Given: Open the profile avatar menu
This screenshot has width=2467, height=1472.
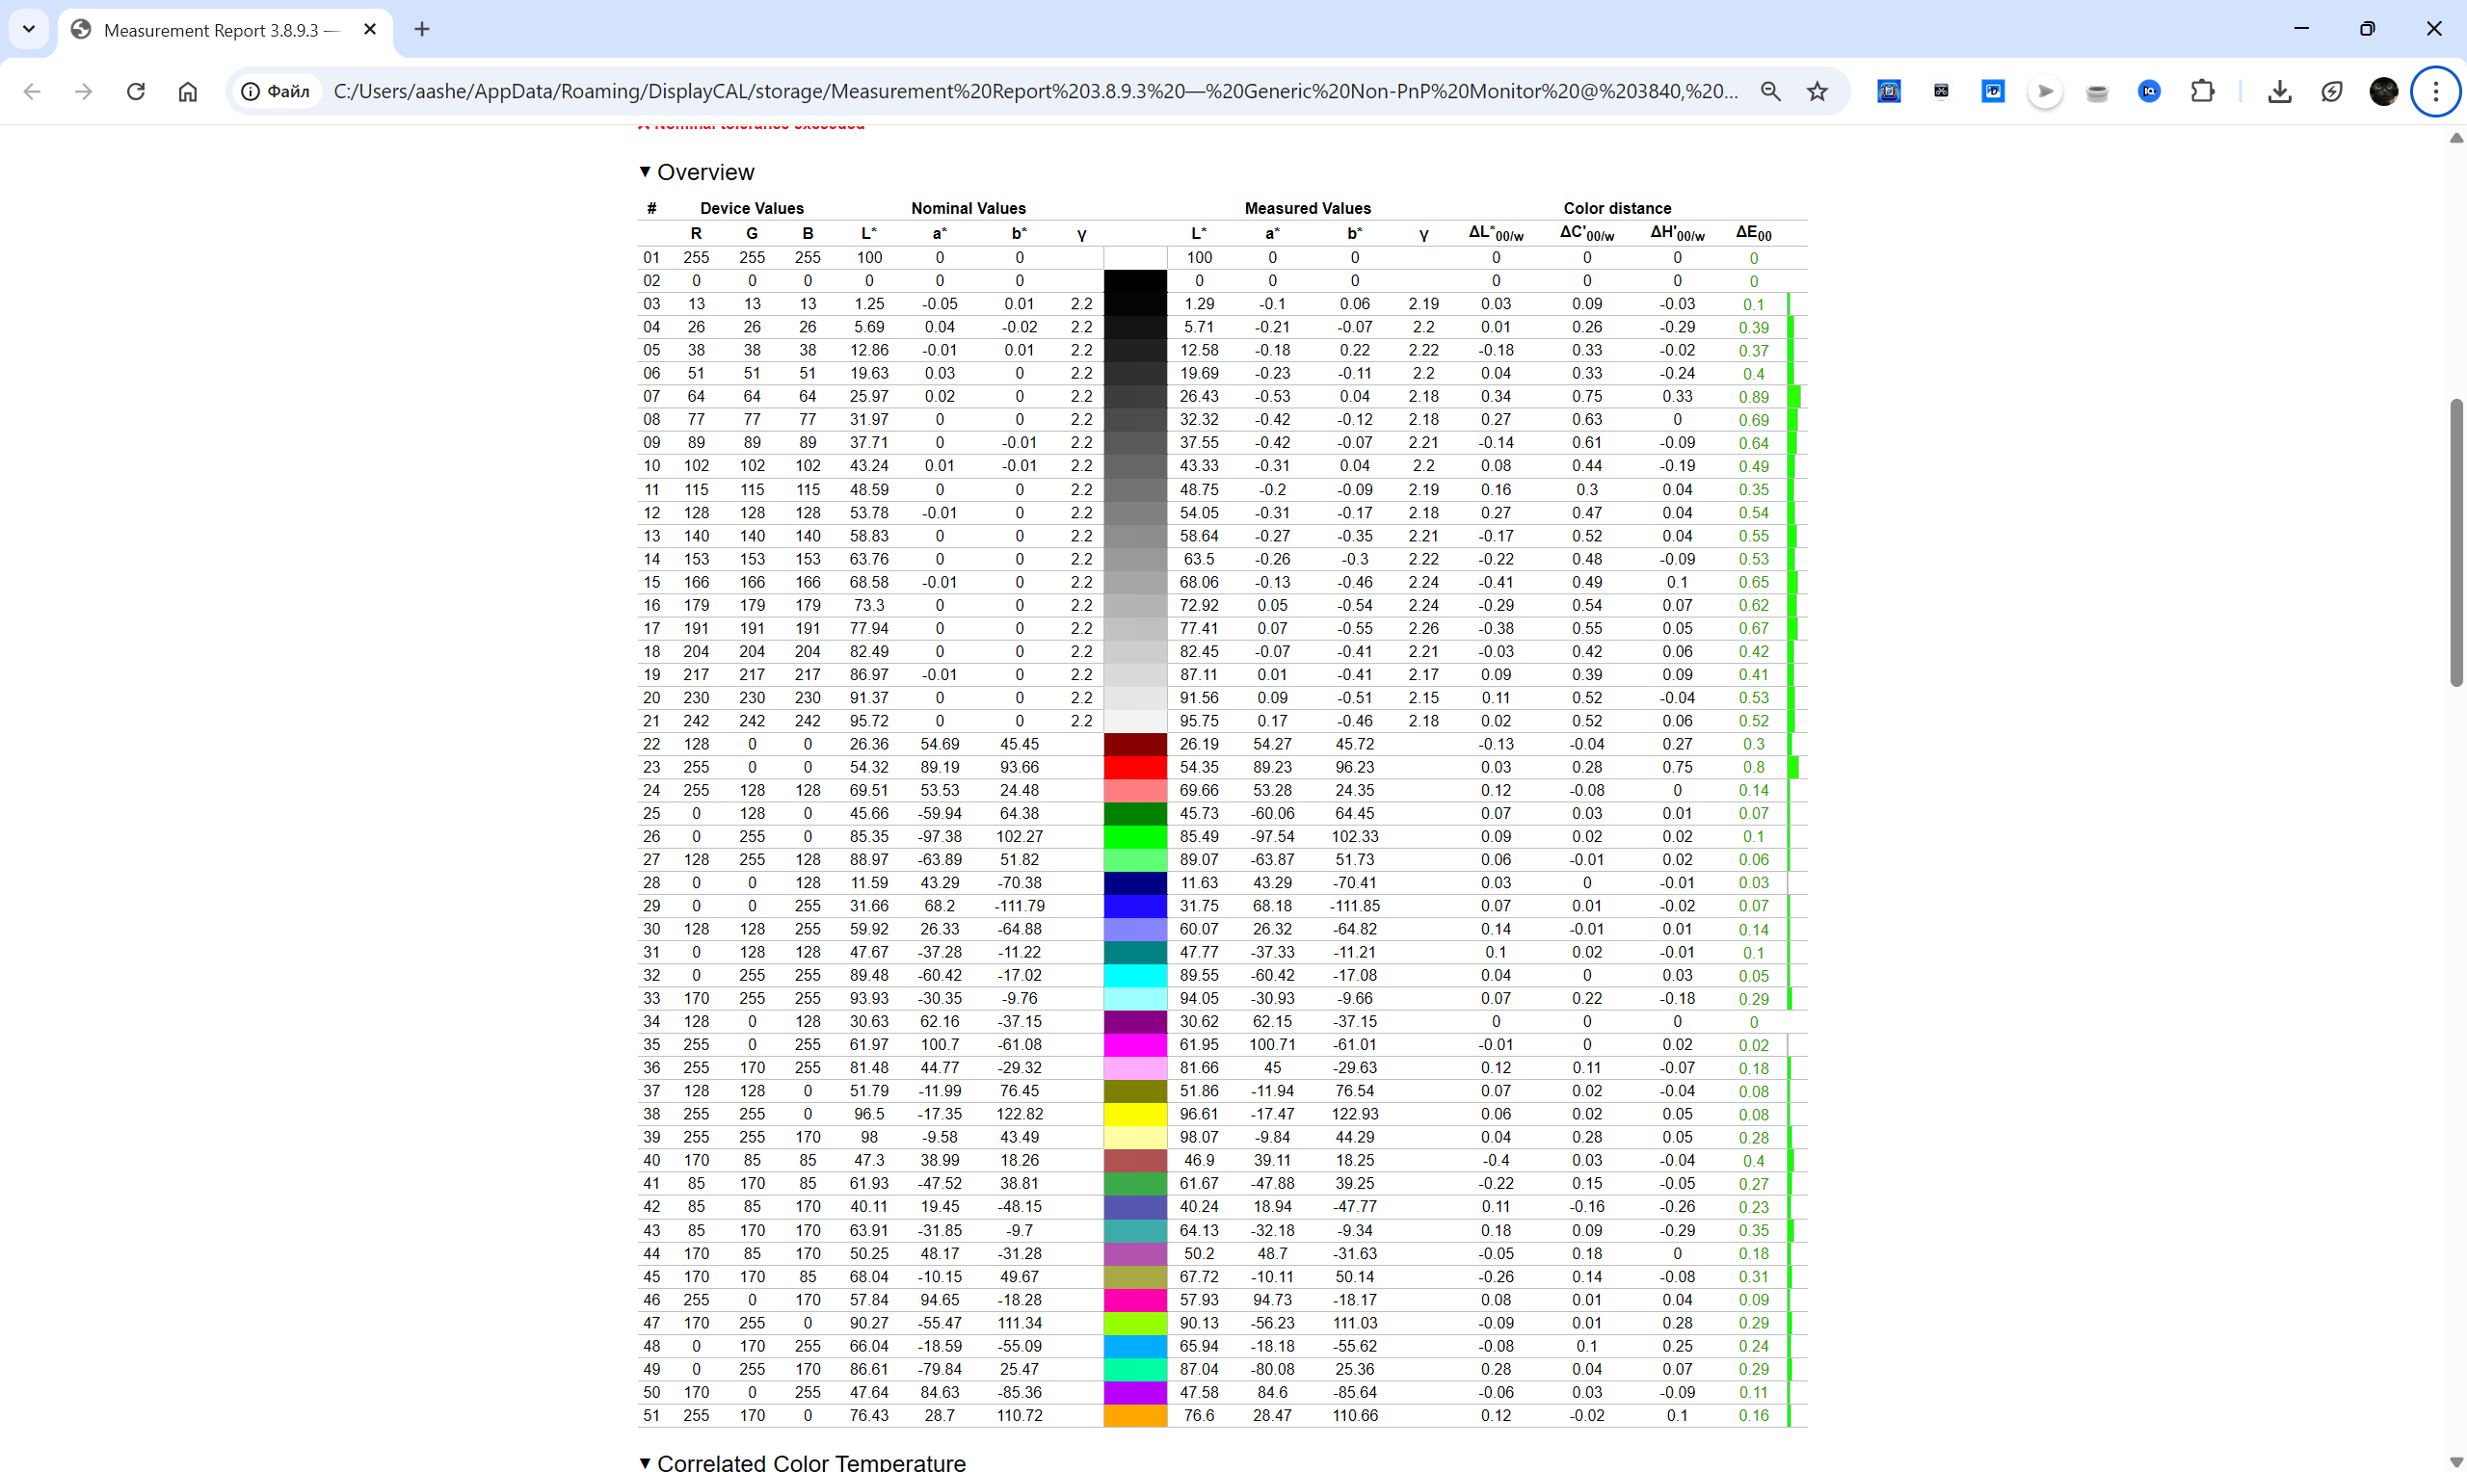Looking at the screenshot, I should 2383,92.
